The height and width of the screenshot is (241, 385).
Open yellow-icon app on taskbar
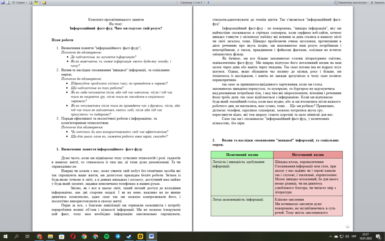(140, 236)
